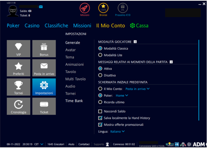Open the Missioni rocket icon

[85, 8]
